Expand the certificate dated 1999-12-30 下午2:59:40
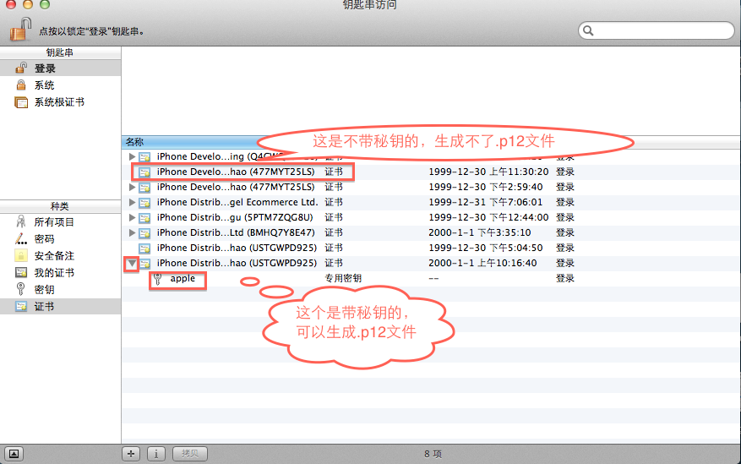The width and height of the screenshot is (741, 464). [133, 187]
